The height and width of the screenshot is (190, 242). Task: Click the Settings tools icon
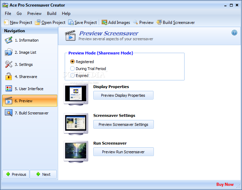[x=9, y=64]
